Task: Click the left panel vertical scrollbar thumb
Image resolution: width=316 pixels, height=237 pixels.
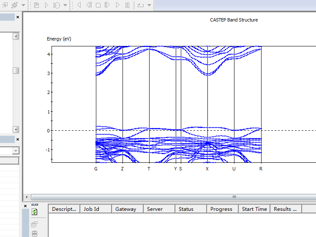Action: [16, 70]
